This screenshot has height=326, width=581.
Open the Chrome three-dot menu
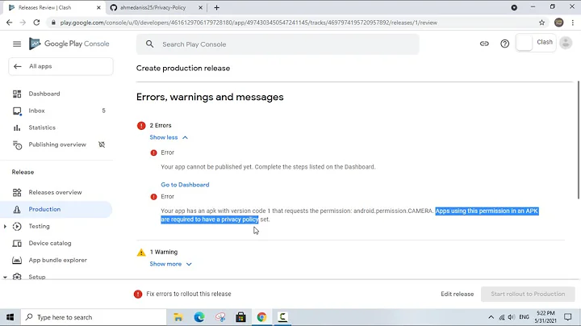pyautogui.click(x=572, y=23)
